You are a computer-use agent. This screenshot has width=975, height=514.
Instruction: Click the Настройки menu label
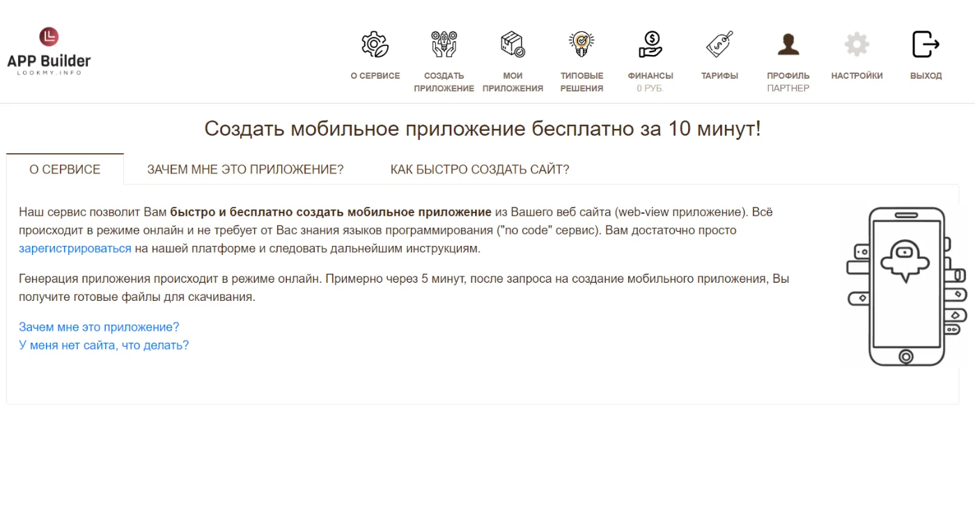[857, 76]
